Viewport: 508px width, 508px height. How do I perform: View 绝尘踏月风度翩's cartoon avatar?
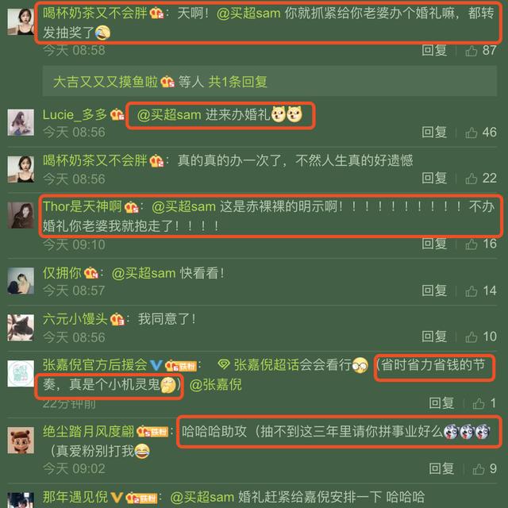point(21,441)
